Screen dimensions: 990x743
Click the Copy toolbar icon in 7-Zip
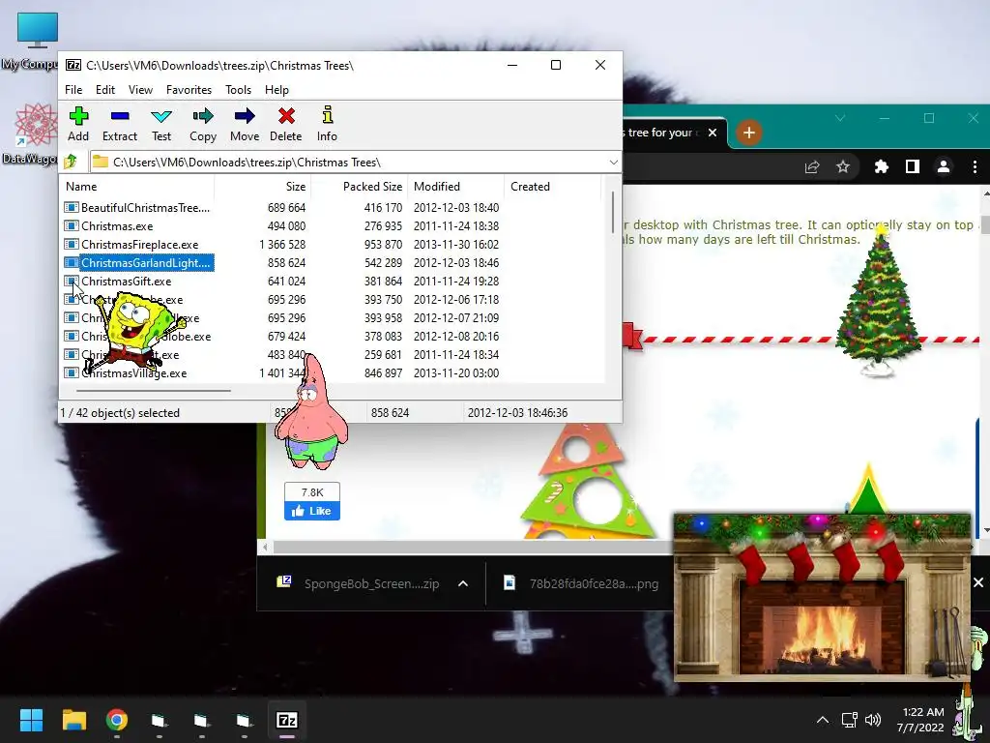pyautogui.click(x=203, y=124)
